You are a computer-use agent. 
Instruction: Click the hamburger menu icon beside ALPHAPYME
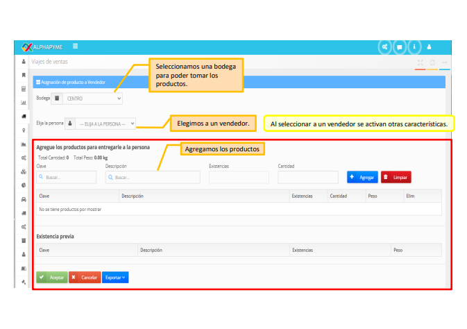coord(75,47)
